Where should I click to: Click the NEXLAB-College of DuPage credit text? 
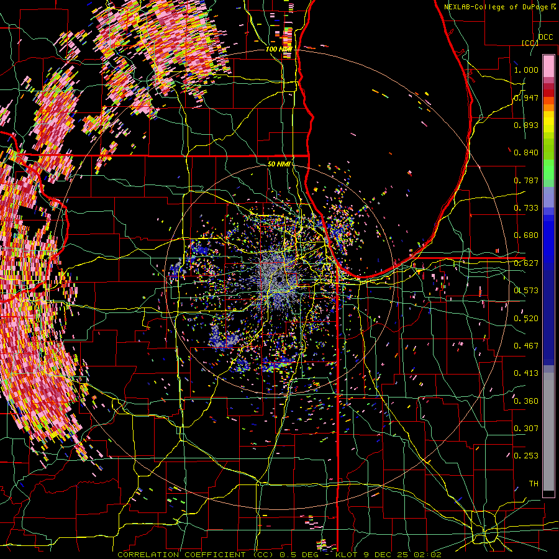pyautogui.click(x=498, y=7)
